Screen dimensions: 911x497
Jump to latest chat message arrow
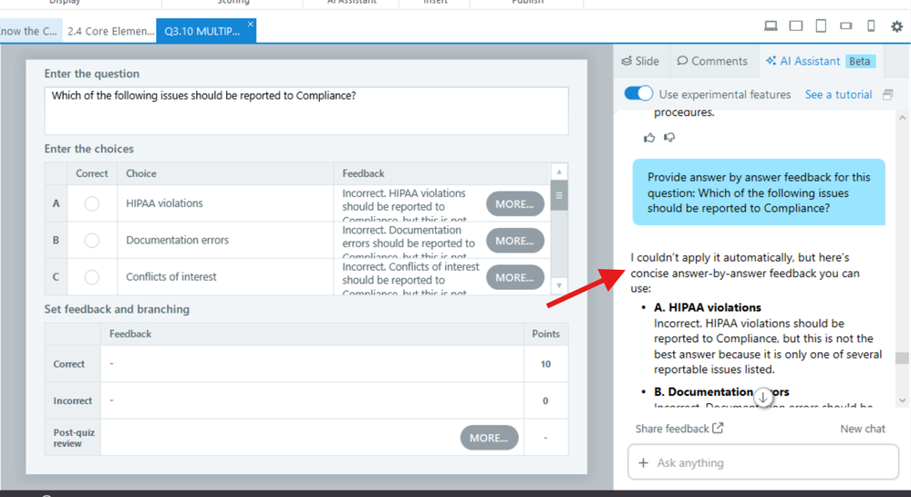(763, 398)
